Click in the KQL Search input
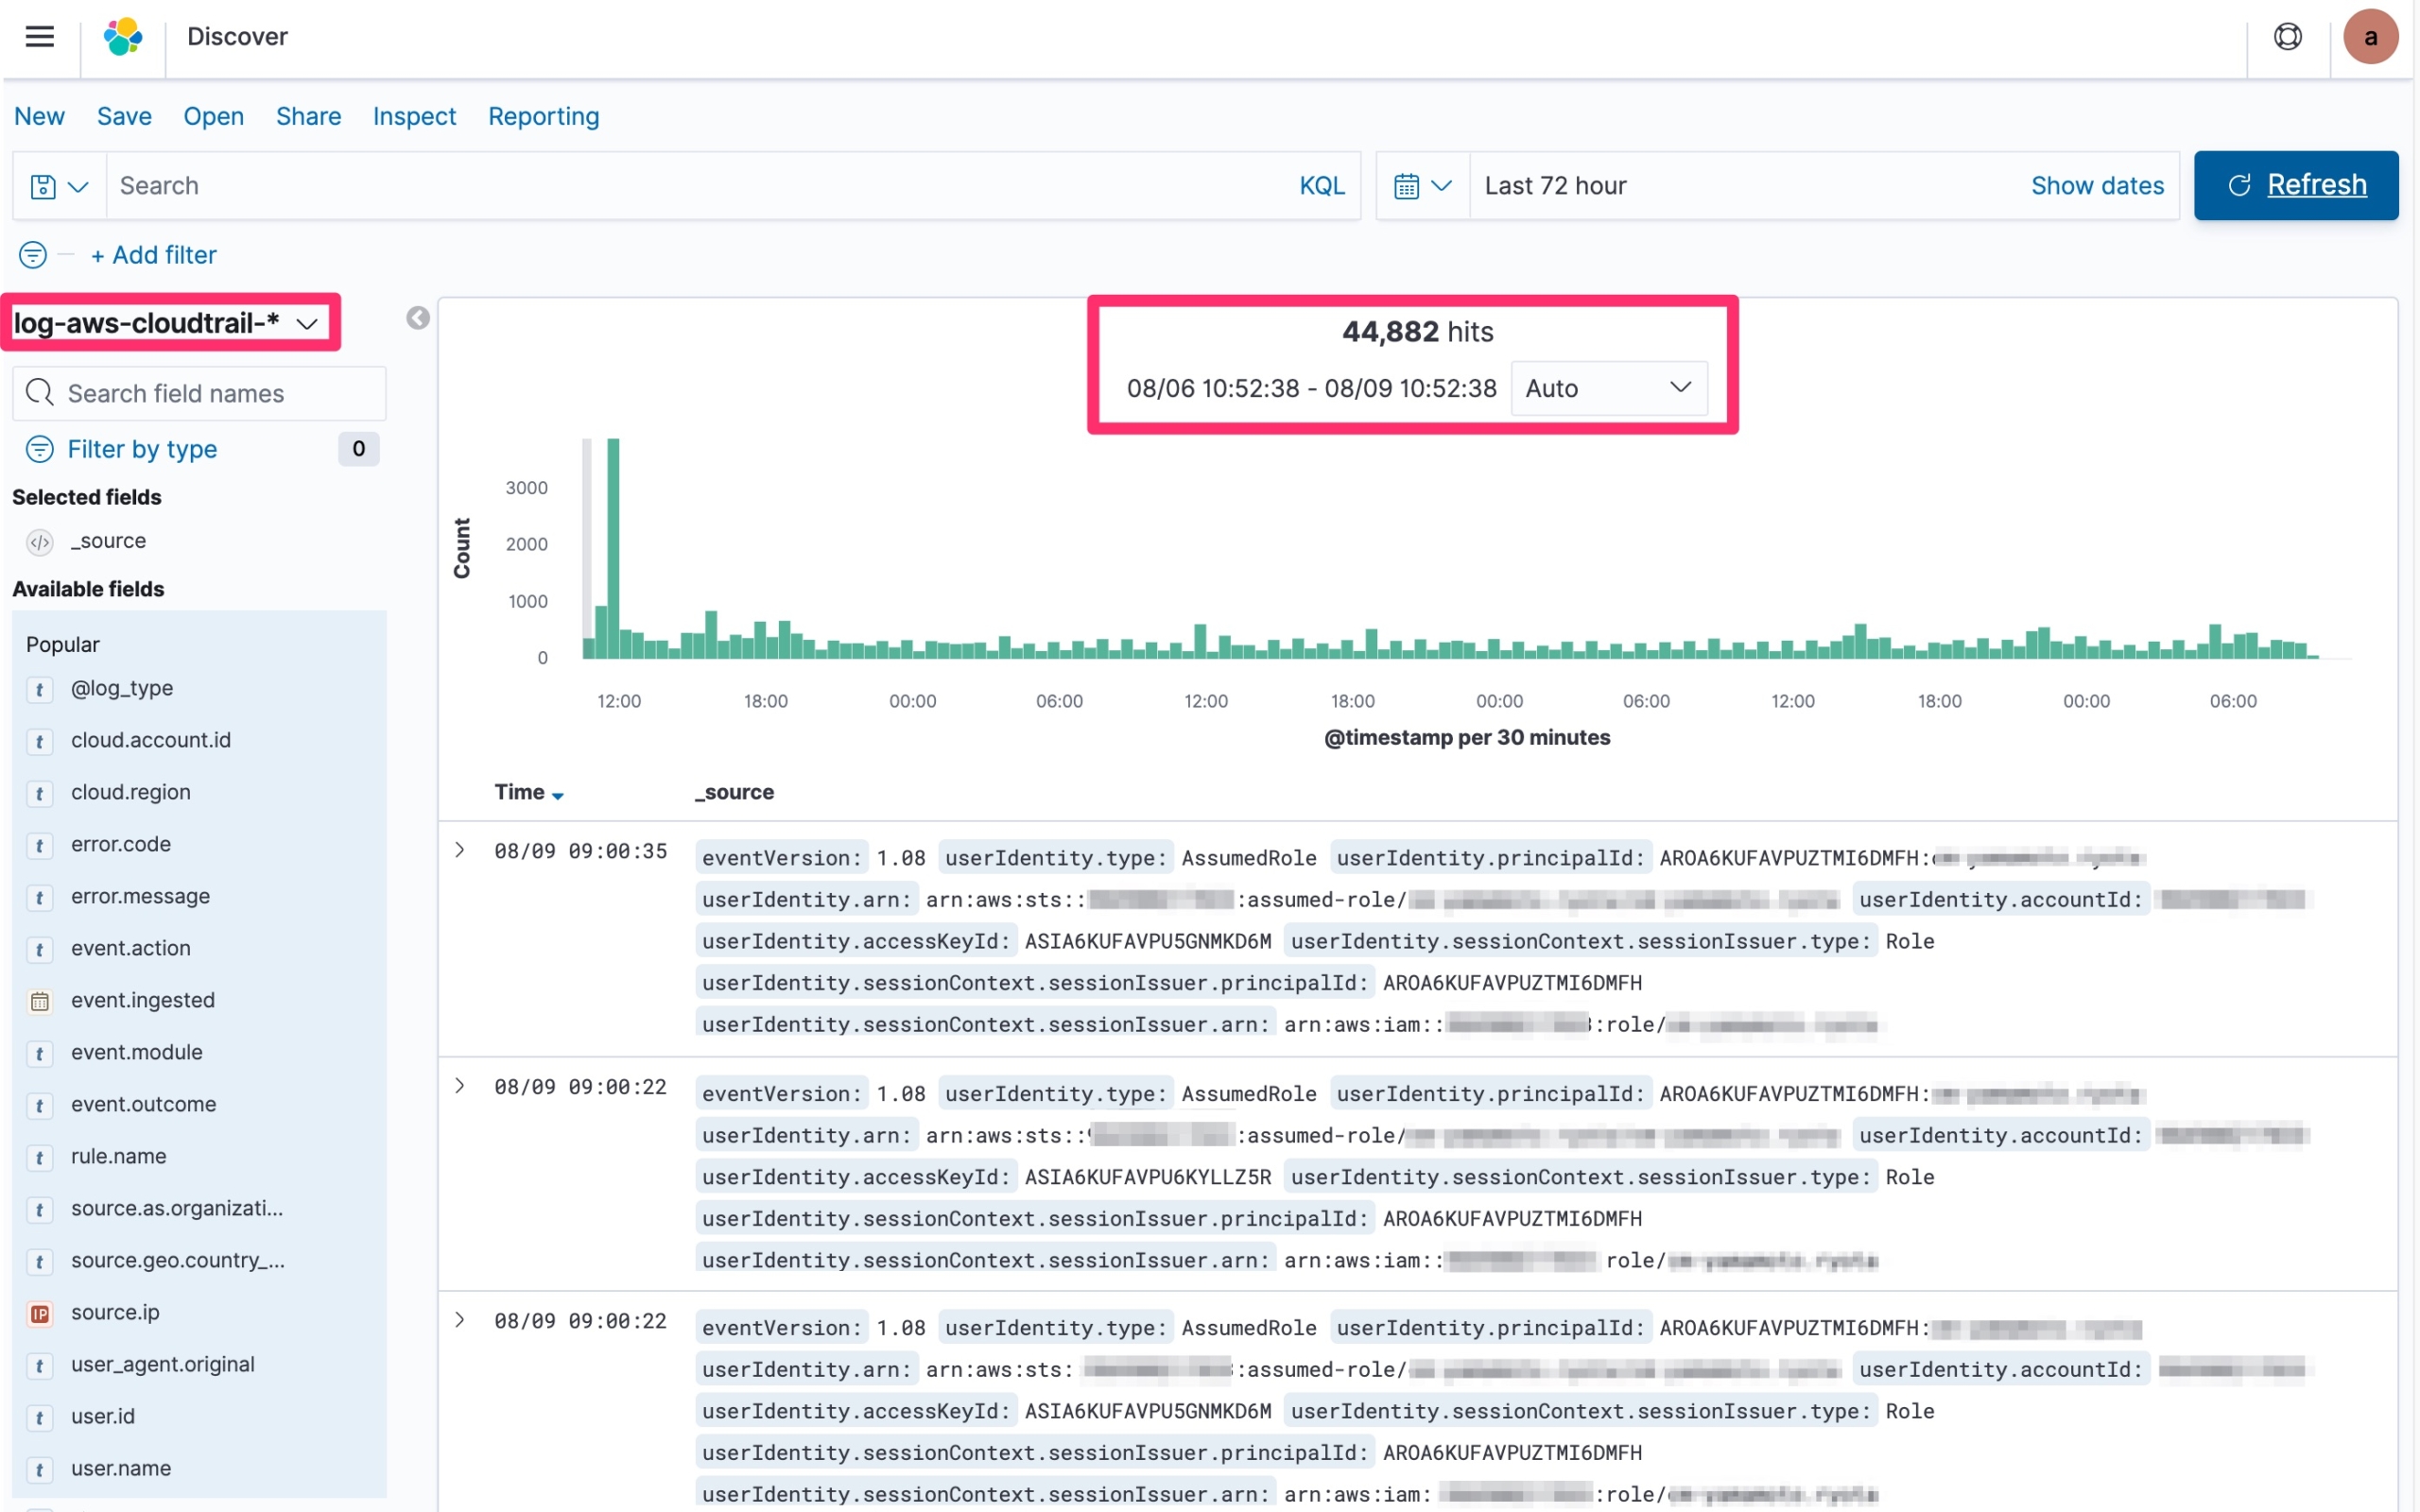Viewport: 2420px width, 1512px height. 700,186
